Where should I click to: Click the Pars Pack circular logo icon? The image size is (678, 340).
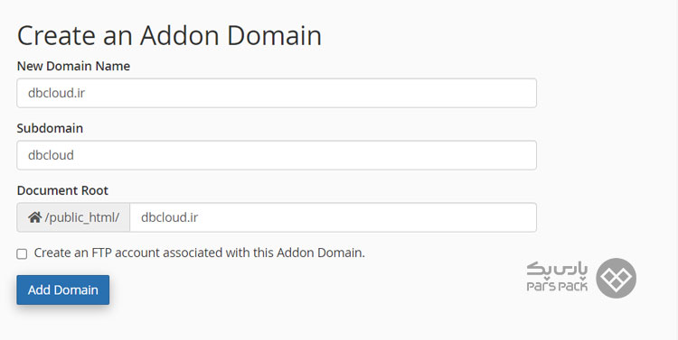[x=616, y=279]
